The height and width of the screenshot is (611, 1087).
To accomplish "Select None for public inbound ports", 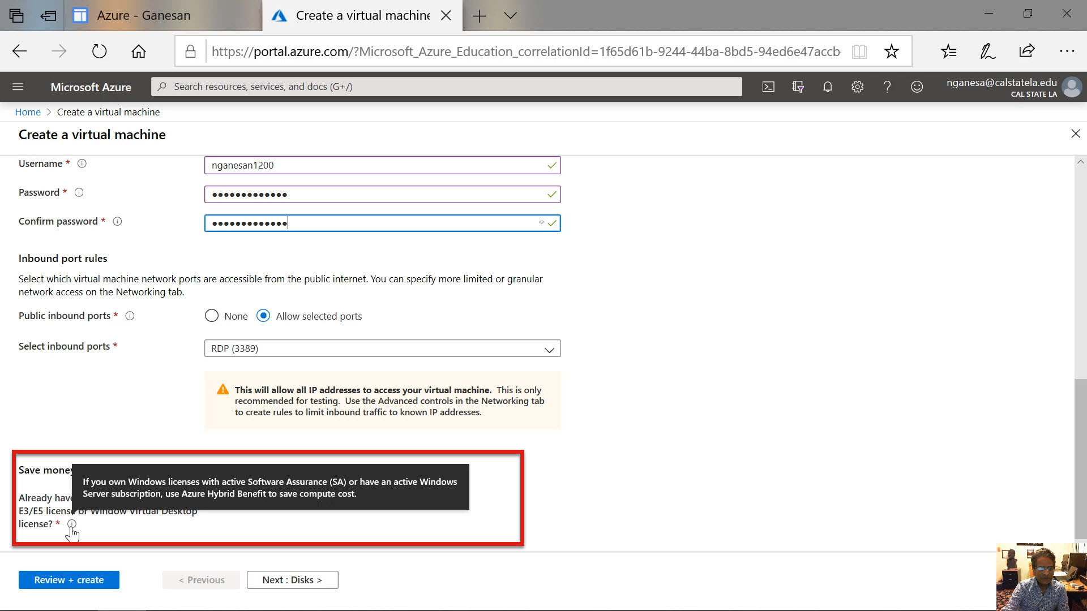I will (x=212, y=316).
